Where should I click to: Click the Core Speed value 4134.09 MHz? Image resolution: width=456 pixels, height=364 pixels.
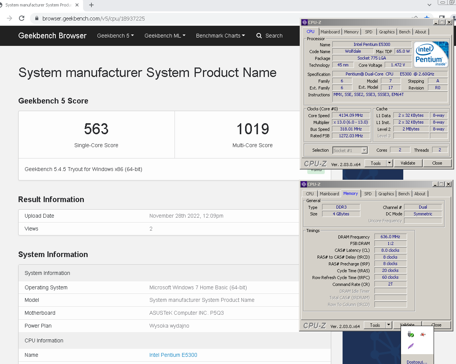[x=351, y=116]
